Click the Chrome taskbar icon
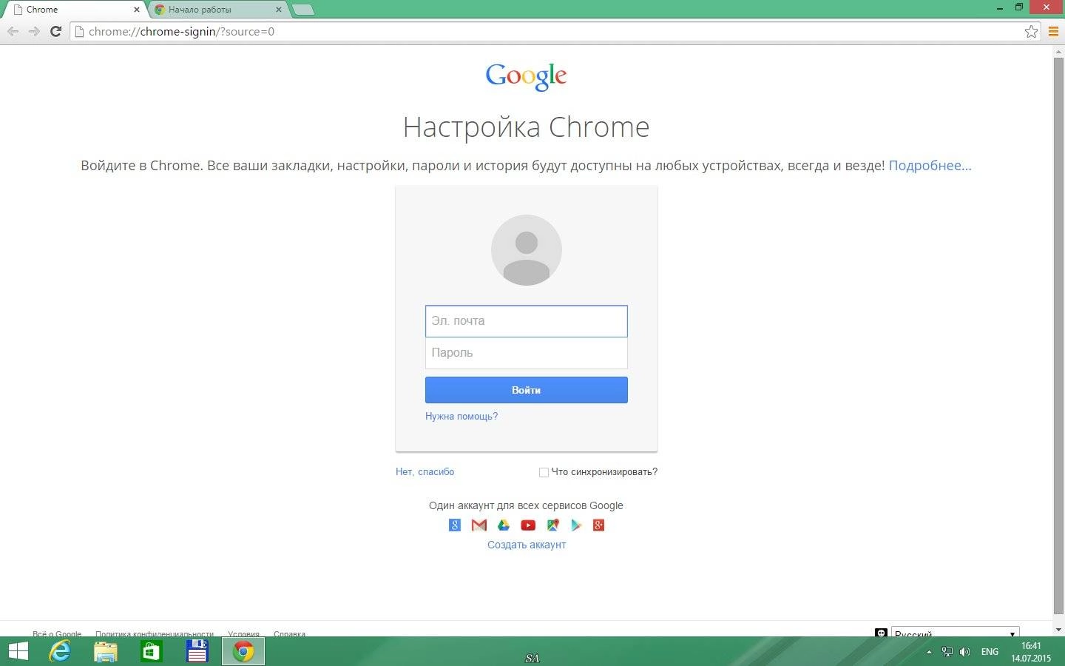This screenshot has width=1065, height=666. pos(243,651)
